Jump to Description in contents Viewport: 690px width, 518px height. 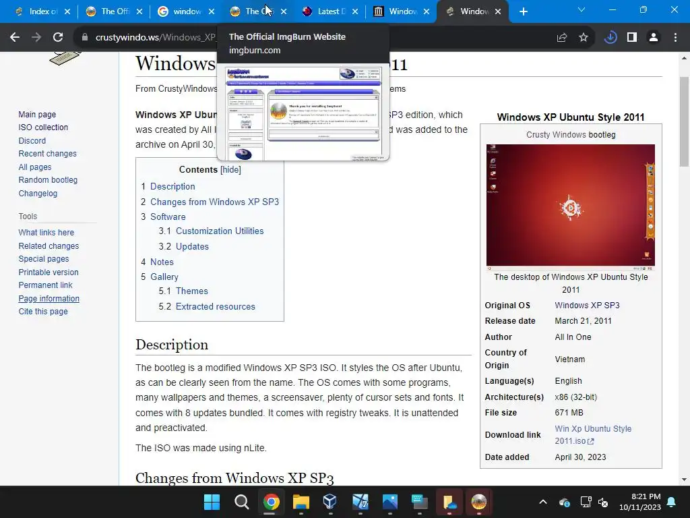(172, 186)
